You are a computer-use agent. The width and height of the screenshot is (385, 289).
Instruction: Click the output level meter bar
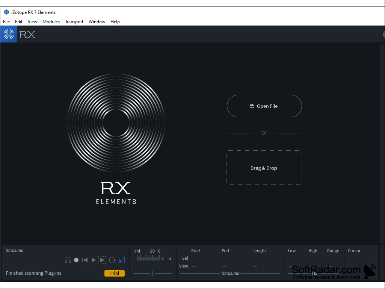point(148,259)
